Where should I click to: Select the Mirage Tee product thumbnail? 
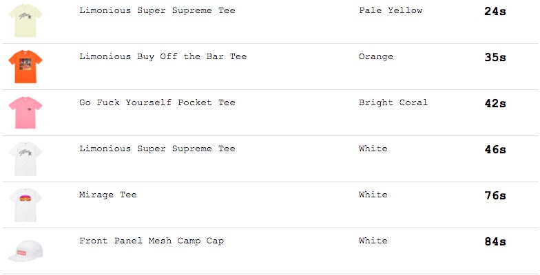coord(25,205)
